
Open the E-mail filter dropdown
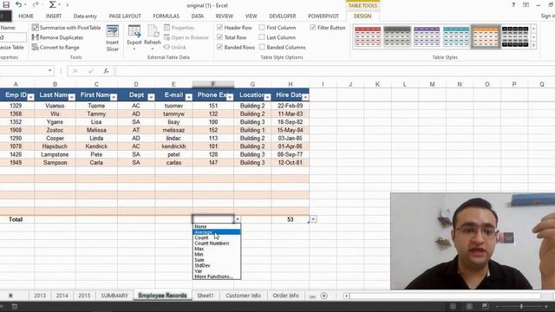pyautogui.click(x=189, y=97)
